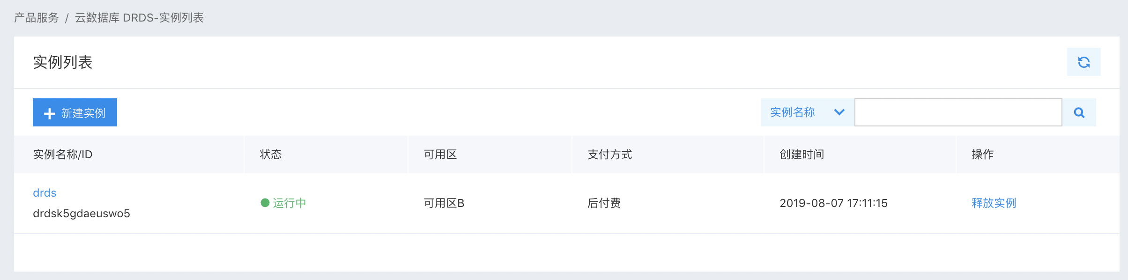This screenshot has width=1128, height=280.
Task: Click the plus icon on 新建实例 button
Action: pyautogui.click(x=49, y=113)
